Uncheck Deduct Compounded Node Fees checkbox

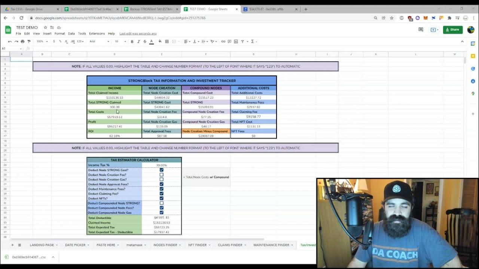[162, 208]
